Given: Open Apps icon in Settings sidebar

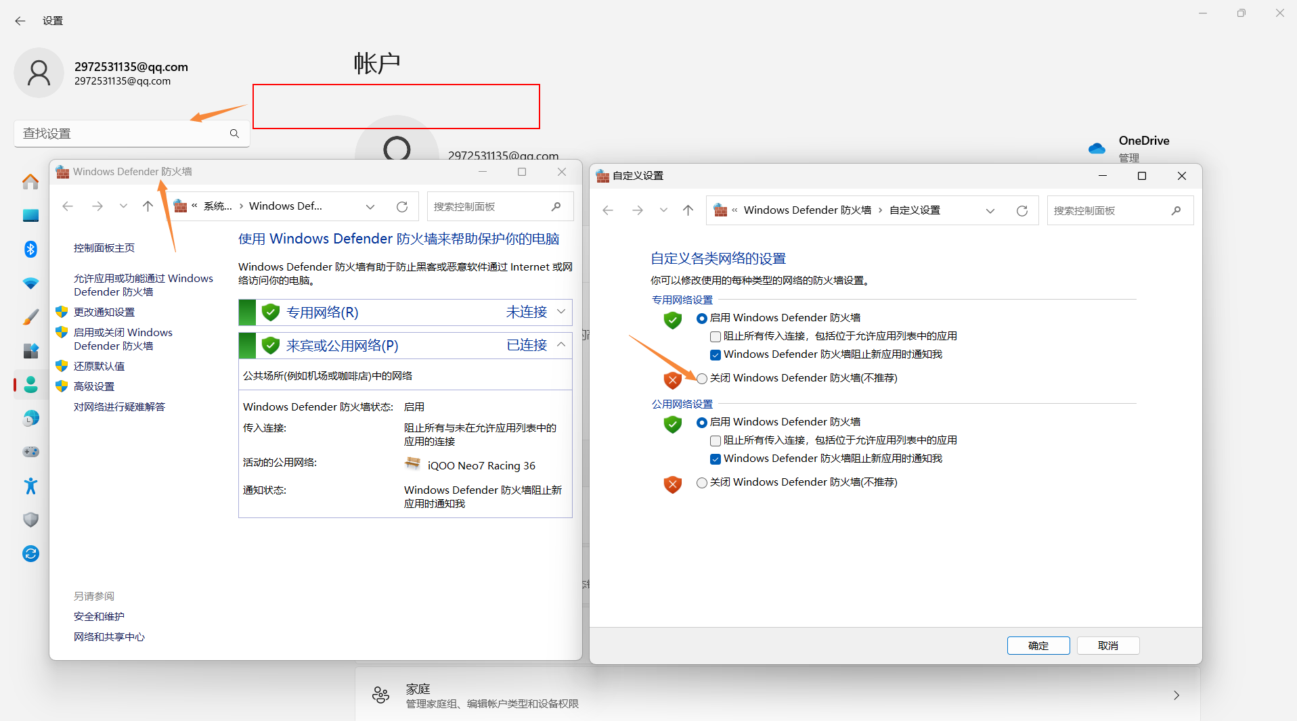Looking at the screenshot, I should (30, 351).
